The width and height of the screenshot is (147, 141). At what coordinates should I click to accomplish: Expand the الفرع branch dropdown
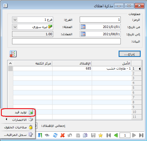15,20
